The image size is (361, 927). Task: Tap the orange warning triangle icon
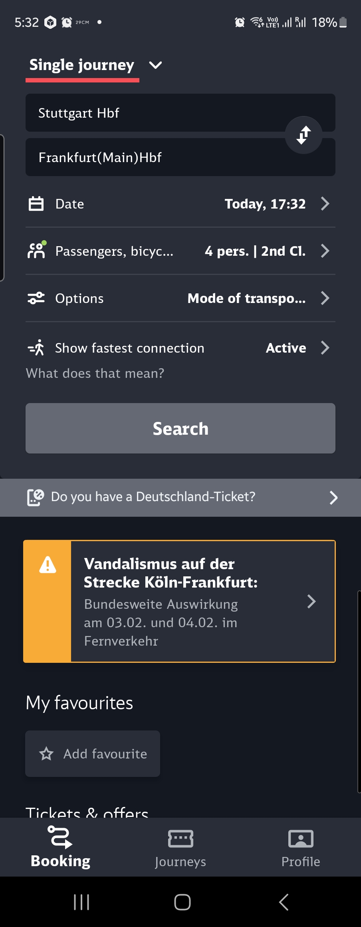click(x=48, y=565)
